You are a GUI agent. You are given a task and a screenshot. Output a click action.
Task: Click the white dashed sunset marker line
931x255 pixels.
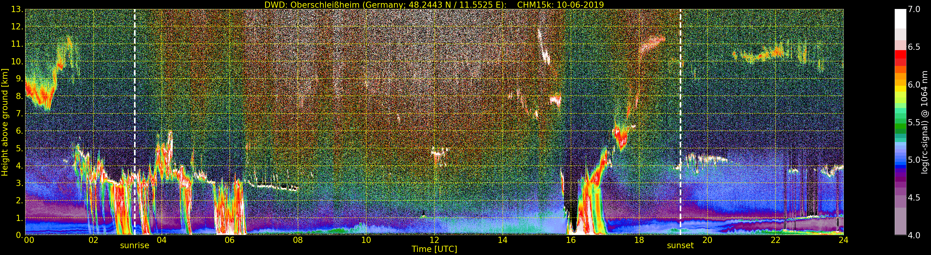(680, 122)
